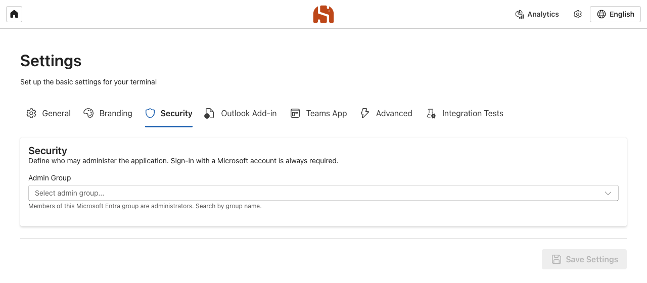Go to Outlook Add-in tab
This screenshot has height=283, width=647.
click(241, 113)
